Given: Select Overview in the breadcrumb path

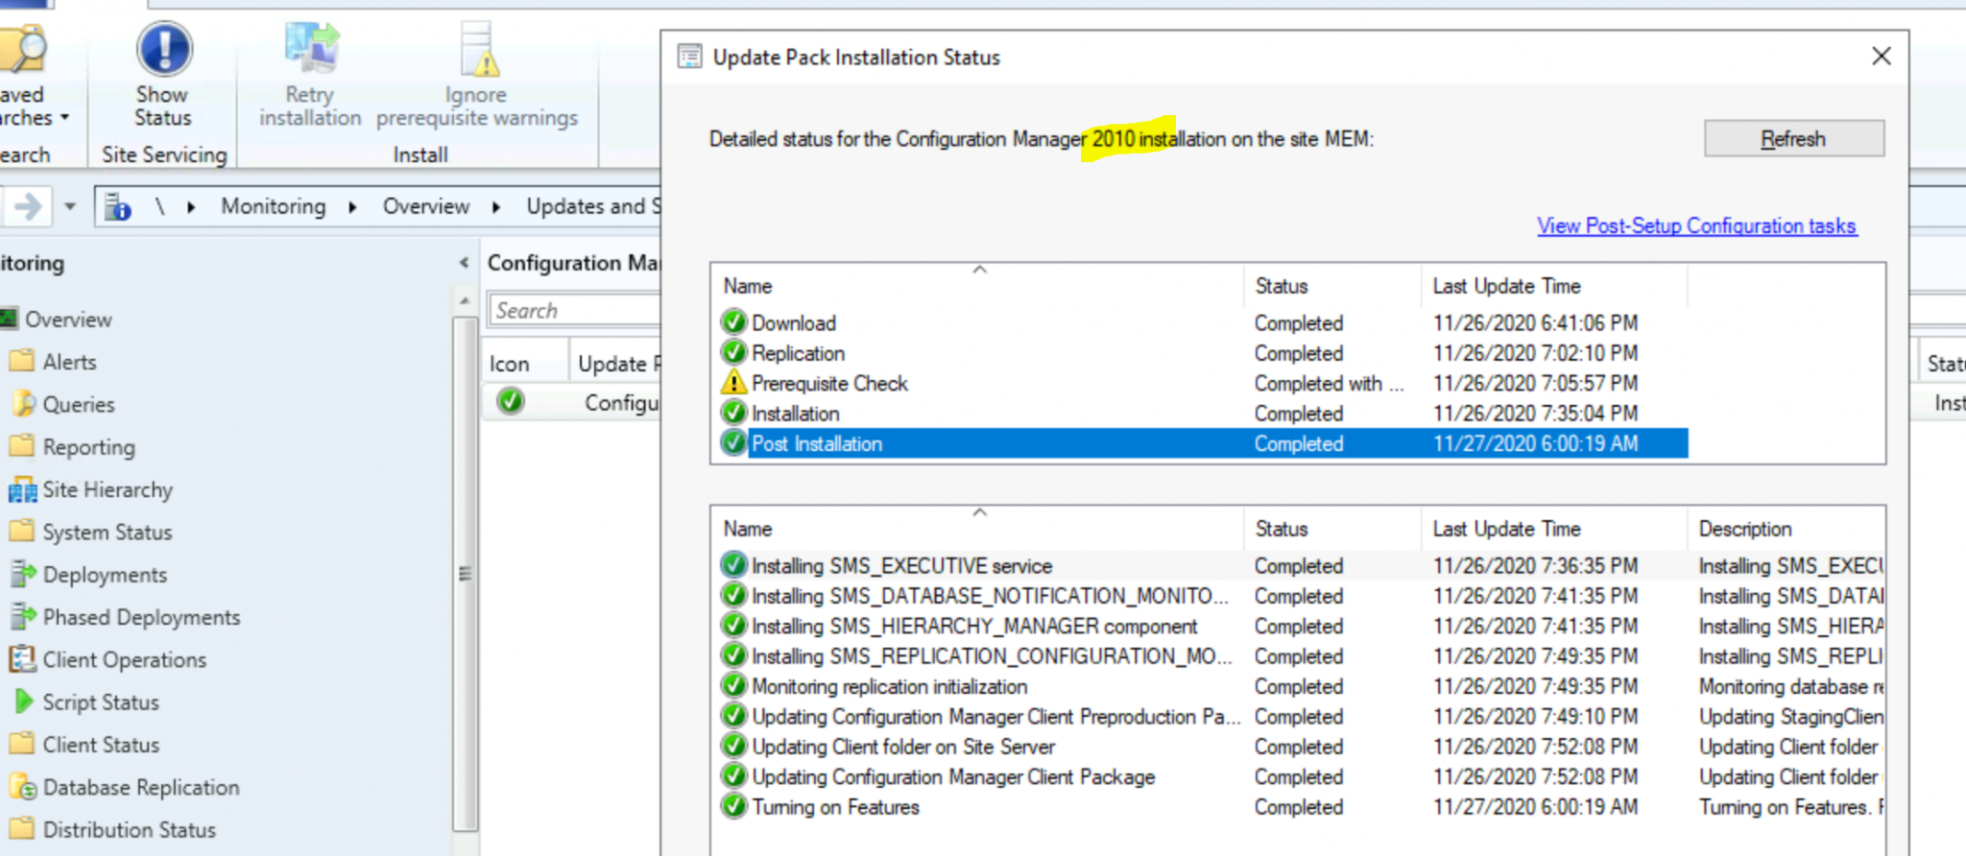Looking at the screenshot, I should pyautogui.click(x=426, y=206).
